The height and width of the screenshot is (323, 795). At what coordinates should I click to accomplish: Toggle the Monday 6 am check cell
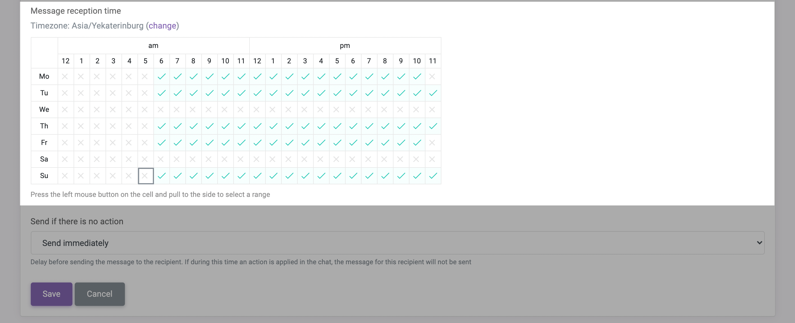click(161, 76)
